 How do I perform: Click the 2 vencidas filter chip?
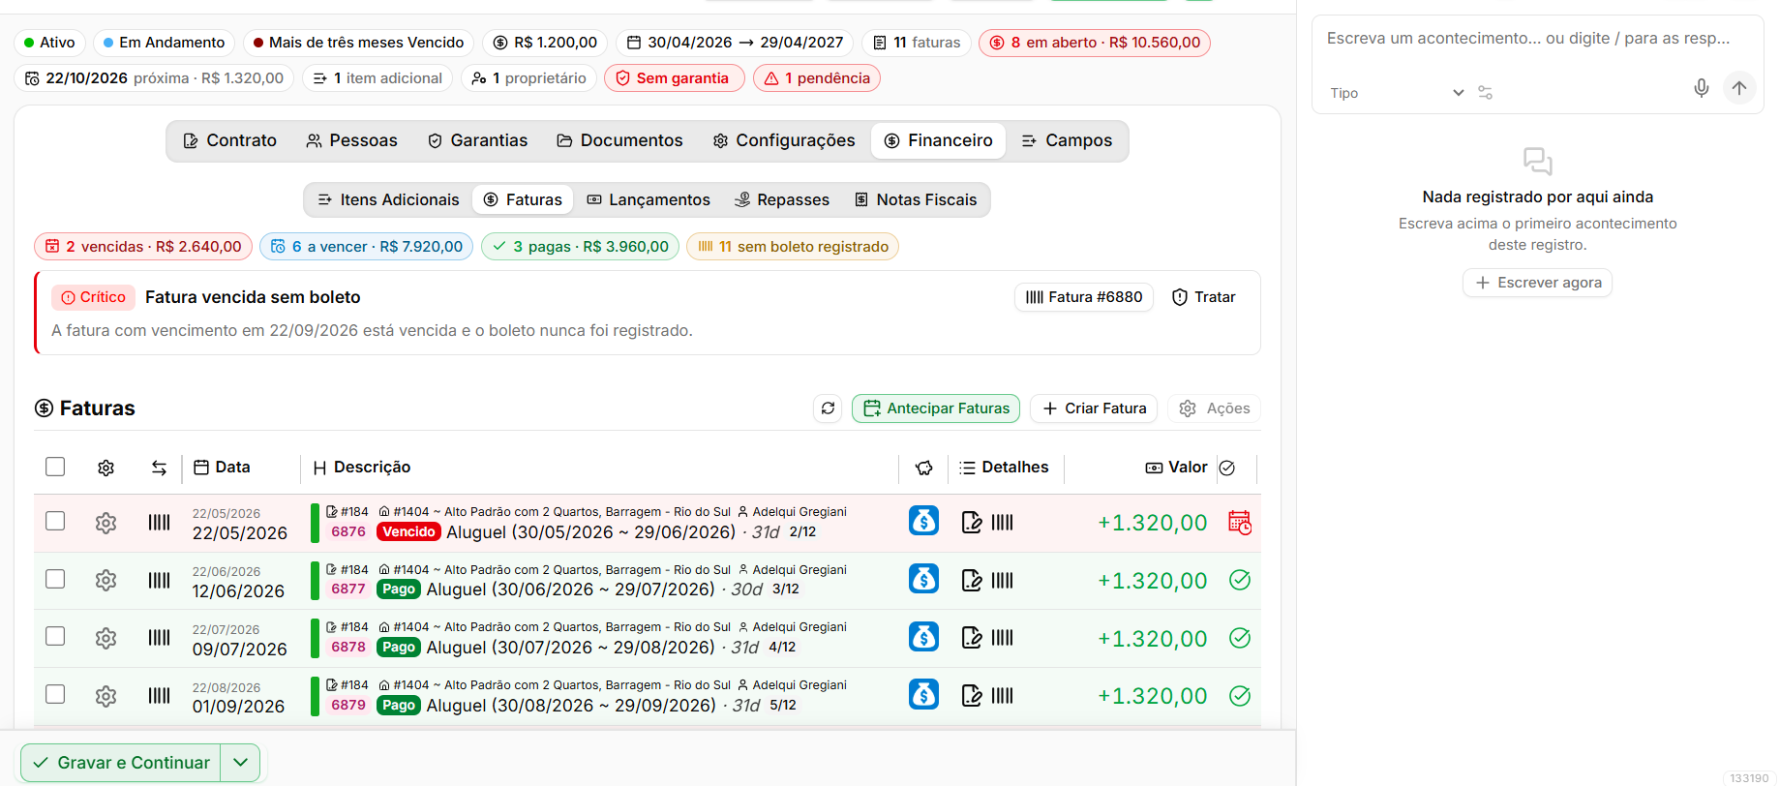click(x=143, y=247)
